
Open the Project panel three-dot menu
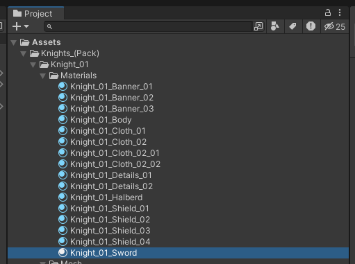click(340, 12)
